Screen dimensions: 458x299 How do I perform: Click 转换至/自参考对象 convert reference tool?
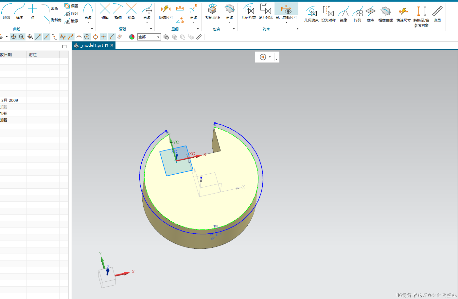click(421, 16)
